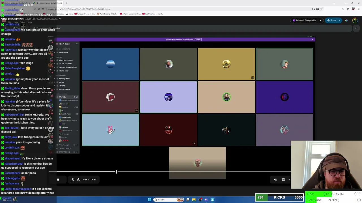
Task: Click invite icon on RAW Talk channel
Action: (x=77, y=97)
